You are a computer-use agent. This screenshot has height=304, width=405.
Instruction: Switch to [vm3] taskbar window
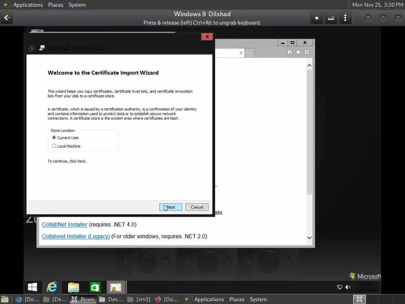pos(139,299)
